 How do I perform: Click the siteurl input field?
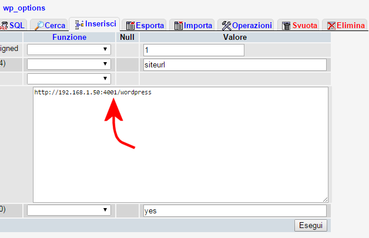pos(235,64)
